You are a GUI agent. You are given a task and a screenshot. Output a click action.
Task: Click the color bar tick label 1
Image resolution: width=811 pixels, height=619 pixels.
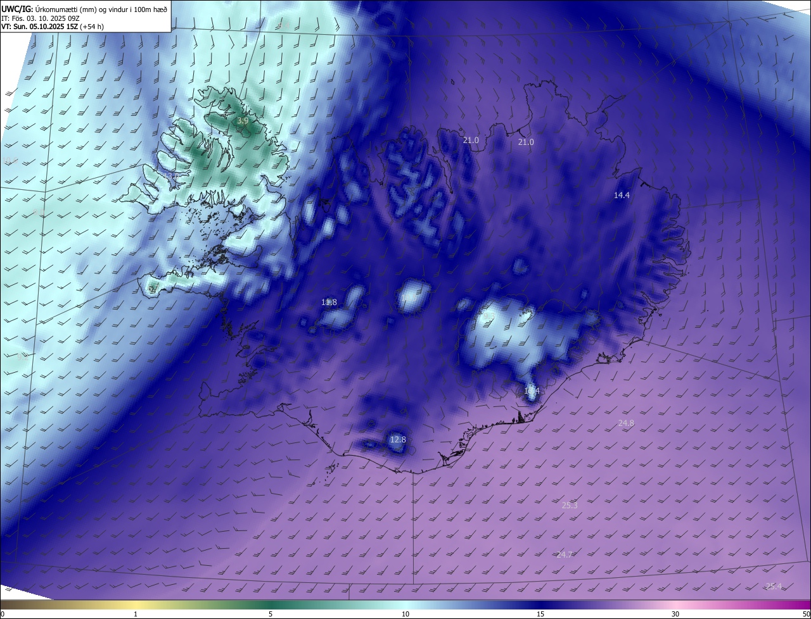[x=136, y=614]
